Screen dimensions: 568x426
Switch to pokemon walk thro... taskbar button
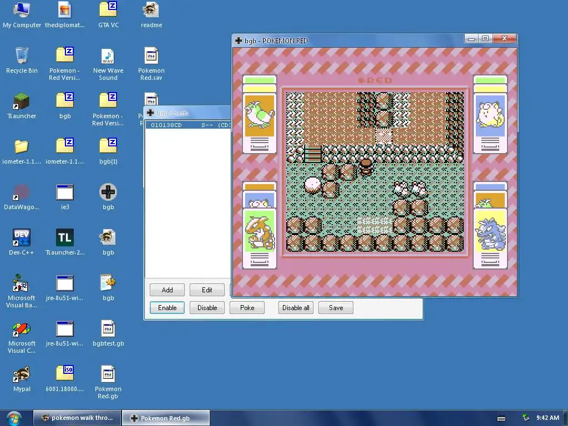(77, 418)
